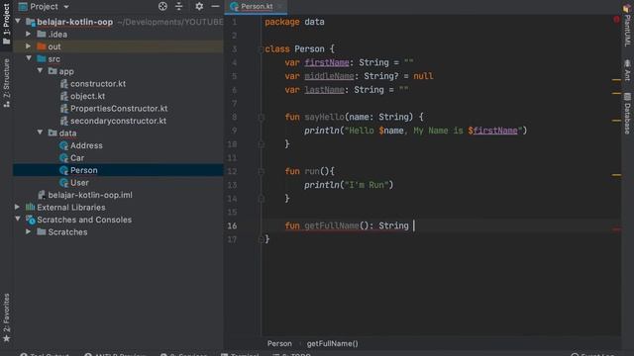Image resolution: width=634 pixels, height=356 pixels.
Task: Open the Ant side tab
Action: pyautogui.click(x=627, y=70)
